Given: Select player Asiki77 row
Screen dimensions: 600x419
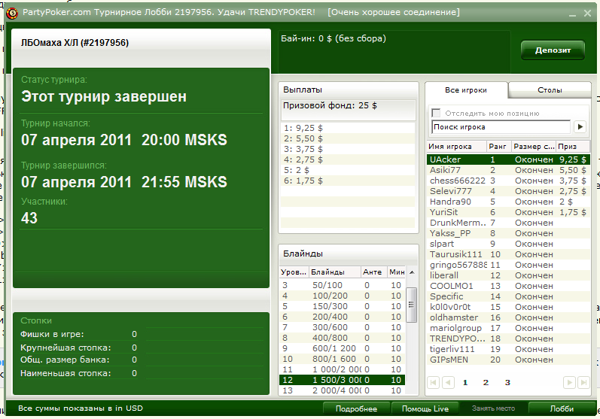Looking at the screenshot, I should [508, 170].
